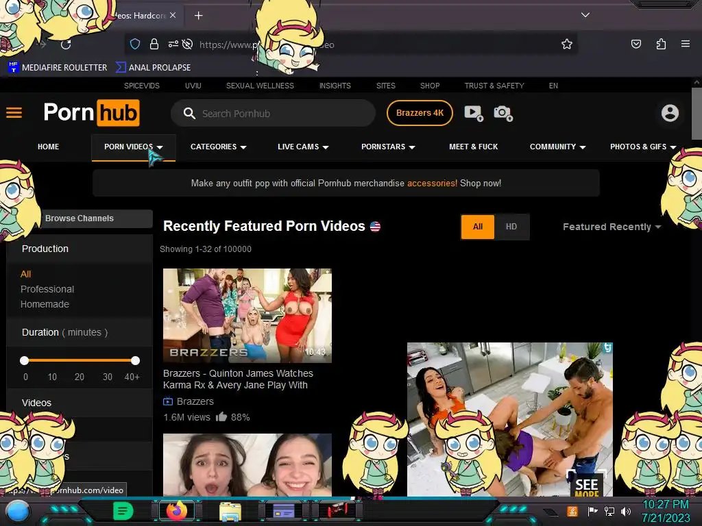Open the first video thumbnail with 10:43 duration
702x526 pixels.
pyautogui.click(x=247, y=315)
